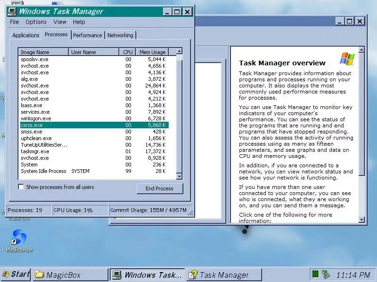Open the File menu
This screenshot has height=282, width=377.
pos(14,22)
